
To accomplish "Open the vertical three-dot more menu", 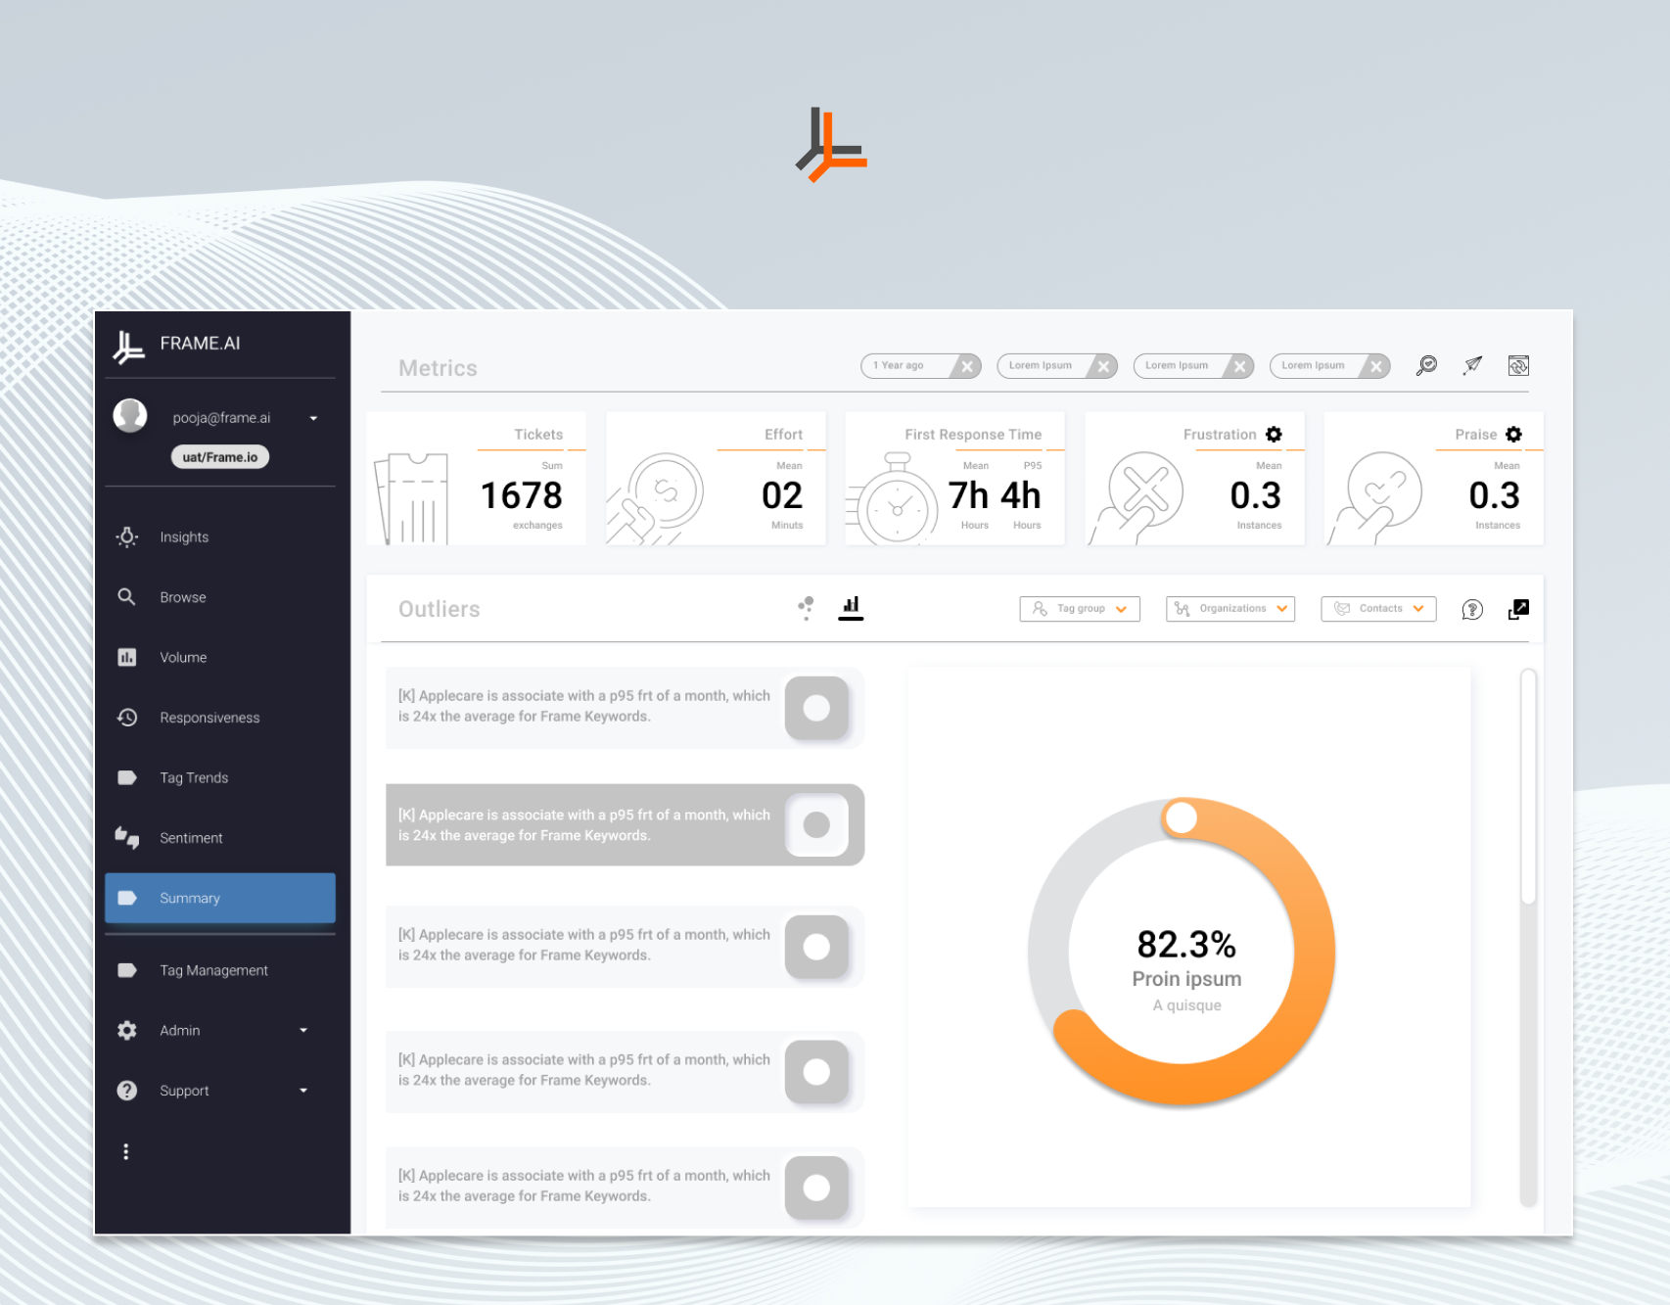I will pyautogui.click(x=125, y=1151).
